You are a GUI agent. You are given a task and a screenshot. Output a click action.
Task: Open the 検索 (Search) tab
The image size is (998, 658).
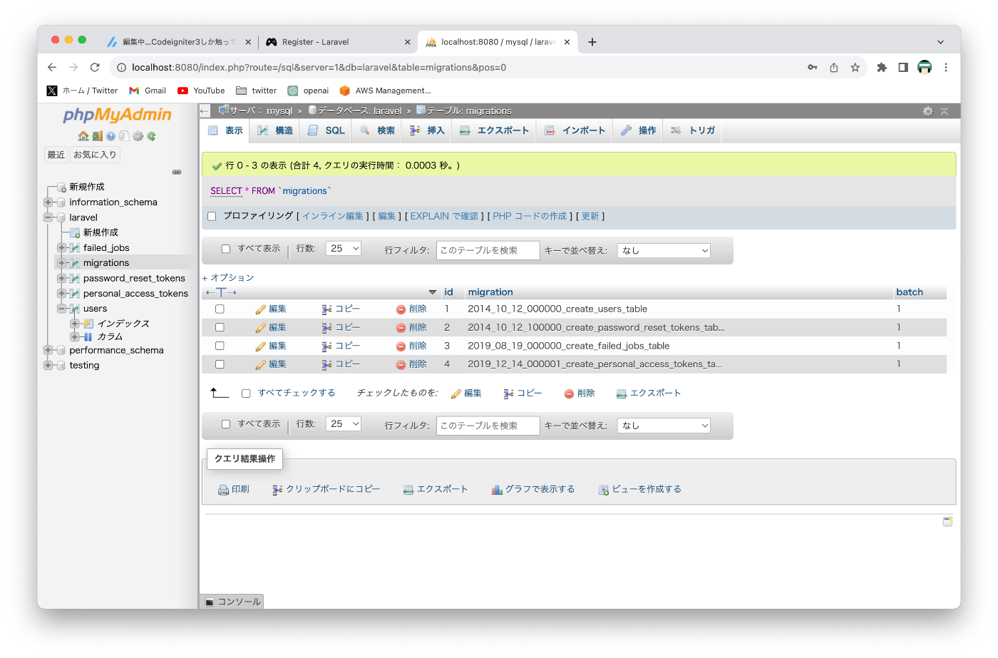click(377, 130)
